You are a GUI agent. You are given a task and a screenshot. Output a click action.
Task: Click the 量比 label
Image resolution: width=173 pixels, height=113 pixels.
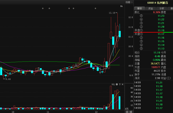click(163, 64)
